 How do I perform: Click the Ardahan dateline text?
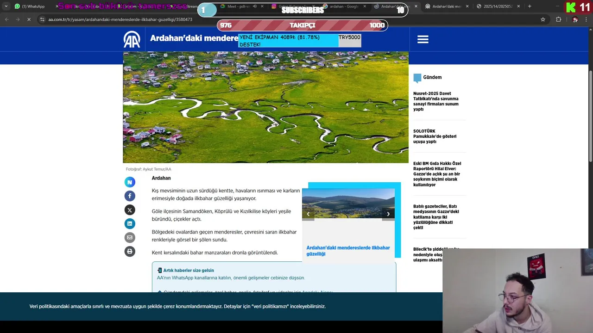pyautogui.click(x=161, y=178)
